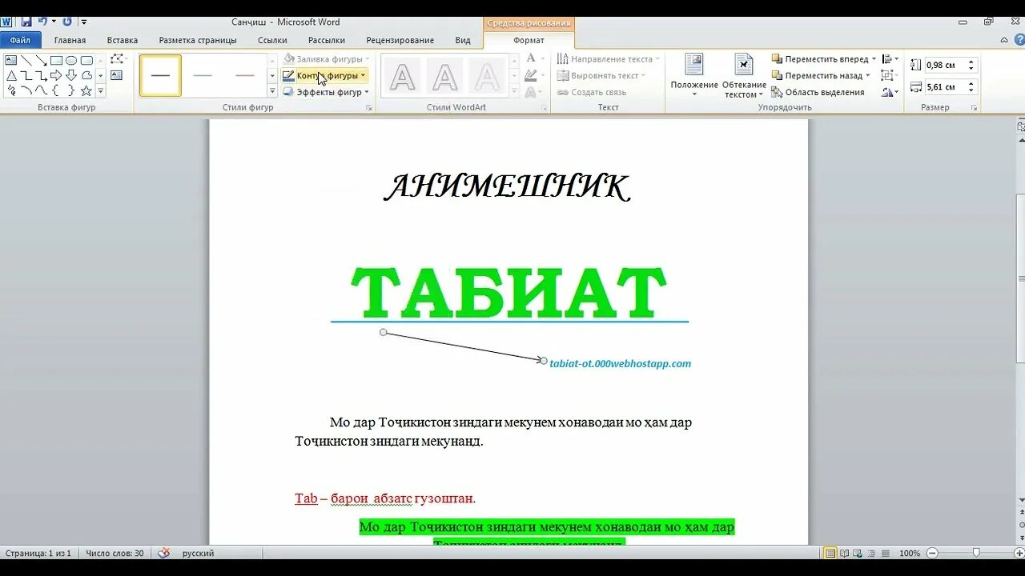Pick the oval shape
The image size is (1025, 576).
pos(71,60)
